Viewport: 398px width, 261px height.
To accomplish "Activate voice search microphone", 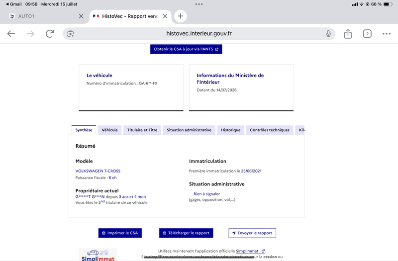I will pos(328,33).
